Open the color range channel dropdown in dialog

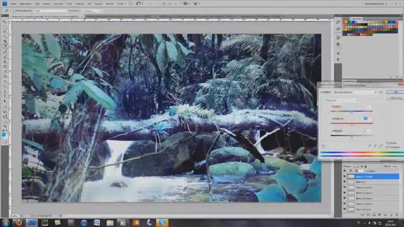(x=342, y=100)
